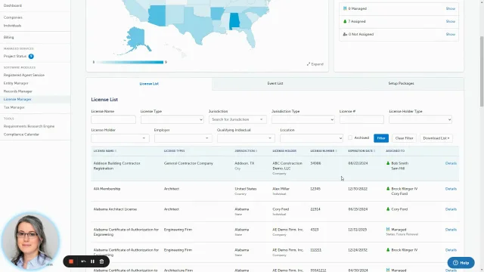This screenshot has width=484, height=272.
Task: Open the Search for Jurisdiction dropdown
Action: 237,119
